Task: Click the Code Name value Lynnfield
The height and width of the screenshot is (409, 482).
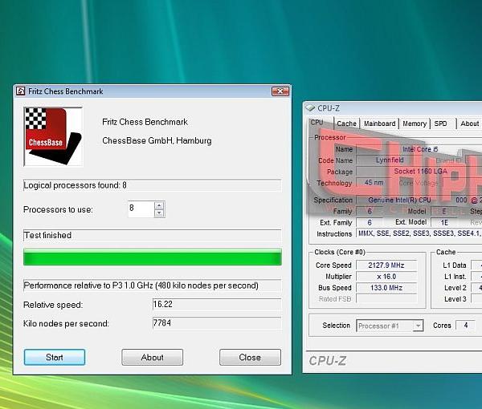Action: pos(390,160)
